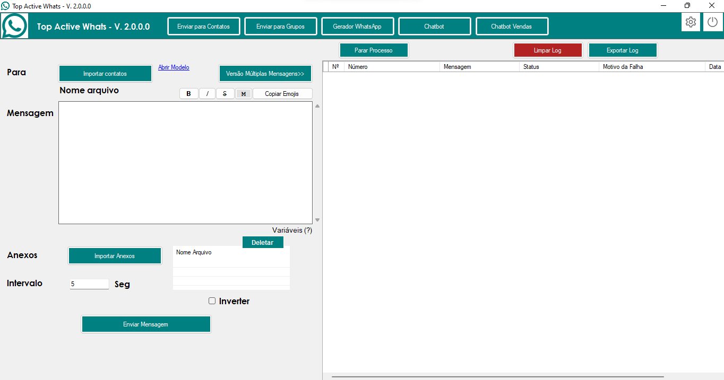The height and width of the screenshot is (380, 724).
Task: Open the Gerador WhatsApp tab
Action: pos(357,26)
